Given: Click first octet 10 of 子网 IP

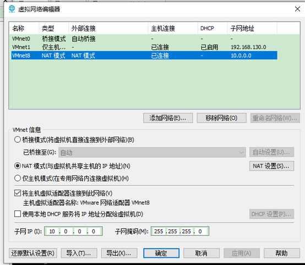Looking at the screenshot, I should tap(52, 231).
